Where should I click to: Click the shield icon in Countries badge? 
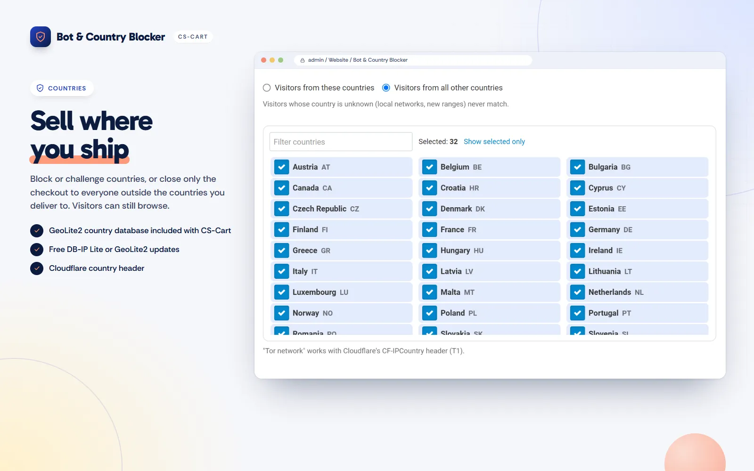click(x=40, y=88)
